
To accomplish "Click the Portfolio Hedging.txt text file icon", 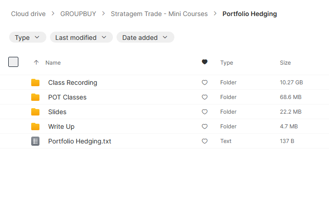I will point(35,141).
